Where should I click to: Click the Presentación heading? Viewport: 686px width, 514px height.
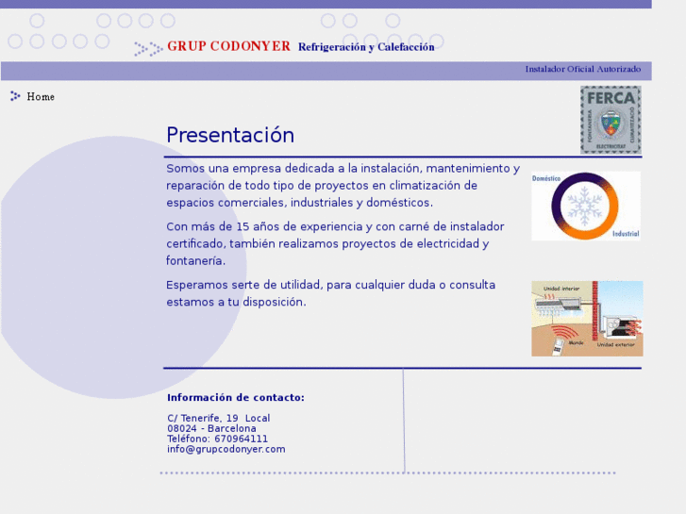coord(230,135)
